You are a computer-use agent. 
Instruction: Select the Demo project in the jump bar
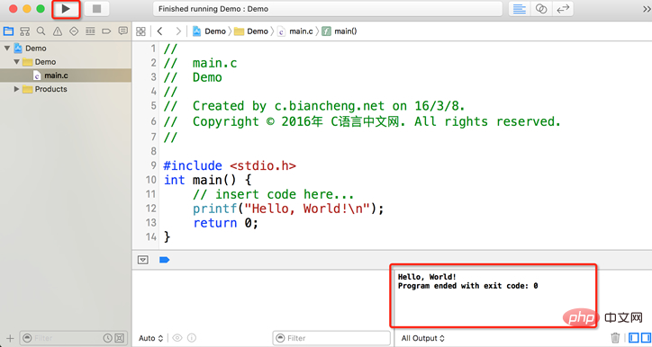tap(209, 31)
